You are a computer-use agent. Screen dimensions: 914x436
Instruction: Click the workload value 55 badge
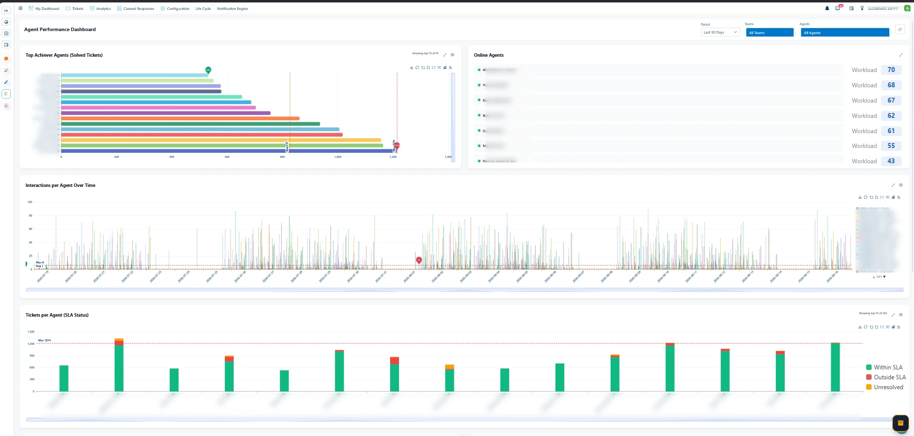click(x=891, y=146)
